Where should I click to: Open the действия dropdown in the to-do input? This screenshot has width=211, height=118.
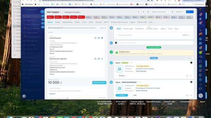pyautogui.click(x=186, y=35)
